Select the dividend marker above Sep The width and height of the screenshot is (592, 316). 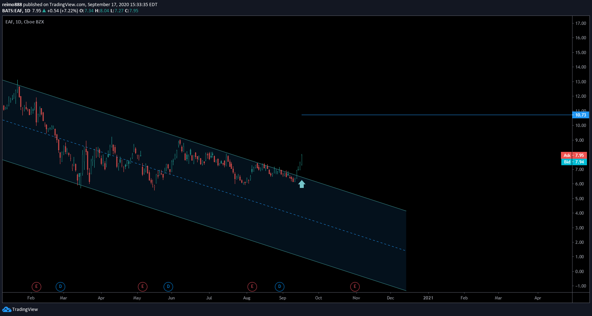pos(280,287)
